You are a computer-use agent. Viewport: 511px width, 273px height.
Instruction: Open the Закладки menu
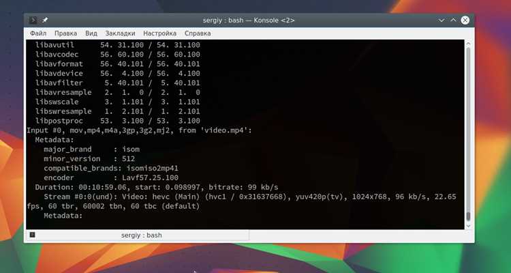click(x=120, y=33)
